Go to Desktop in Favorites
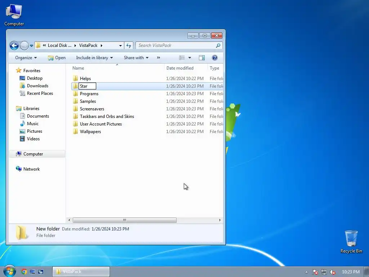The width and height of the screenshot is (369, 277). 35,78
